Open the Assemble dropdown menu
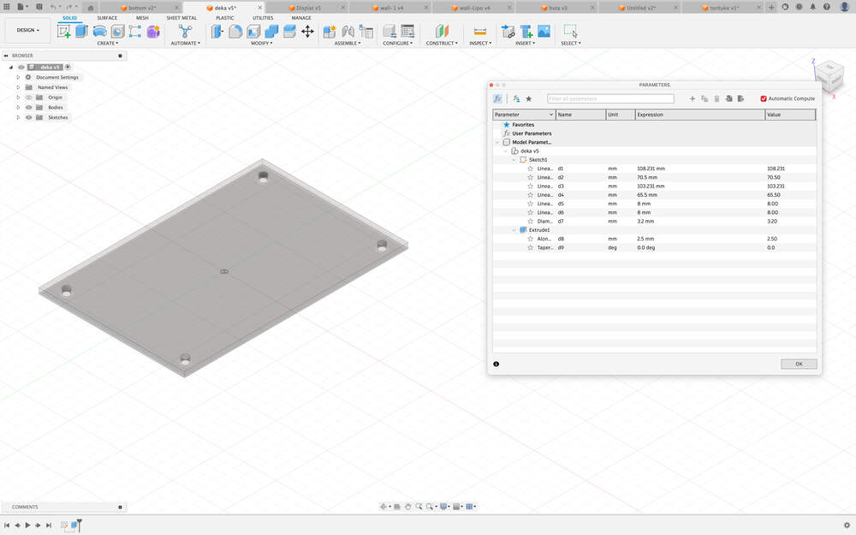 348,43
